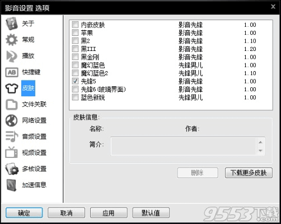Click the 取消 button
Screen dimensions: 281x224
click(66, 213)
